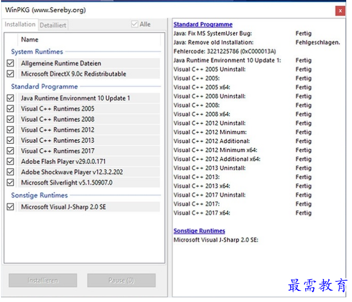
Task: Open the Standard Programme link in log
Action: [x=203, y=24]
